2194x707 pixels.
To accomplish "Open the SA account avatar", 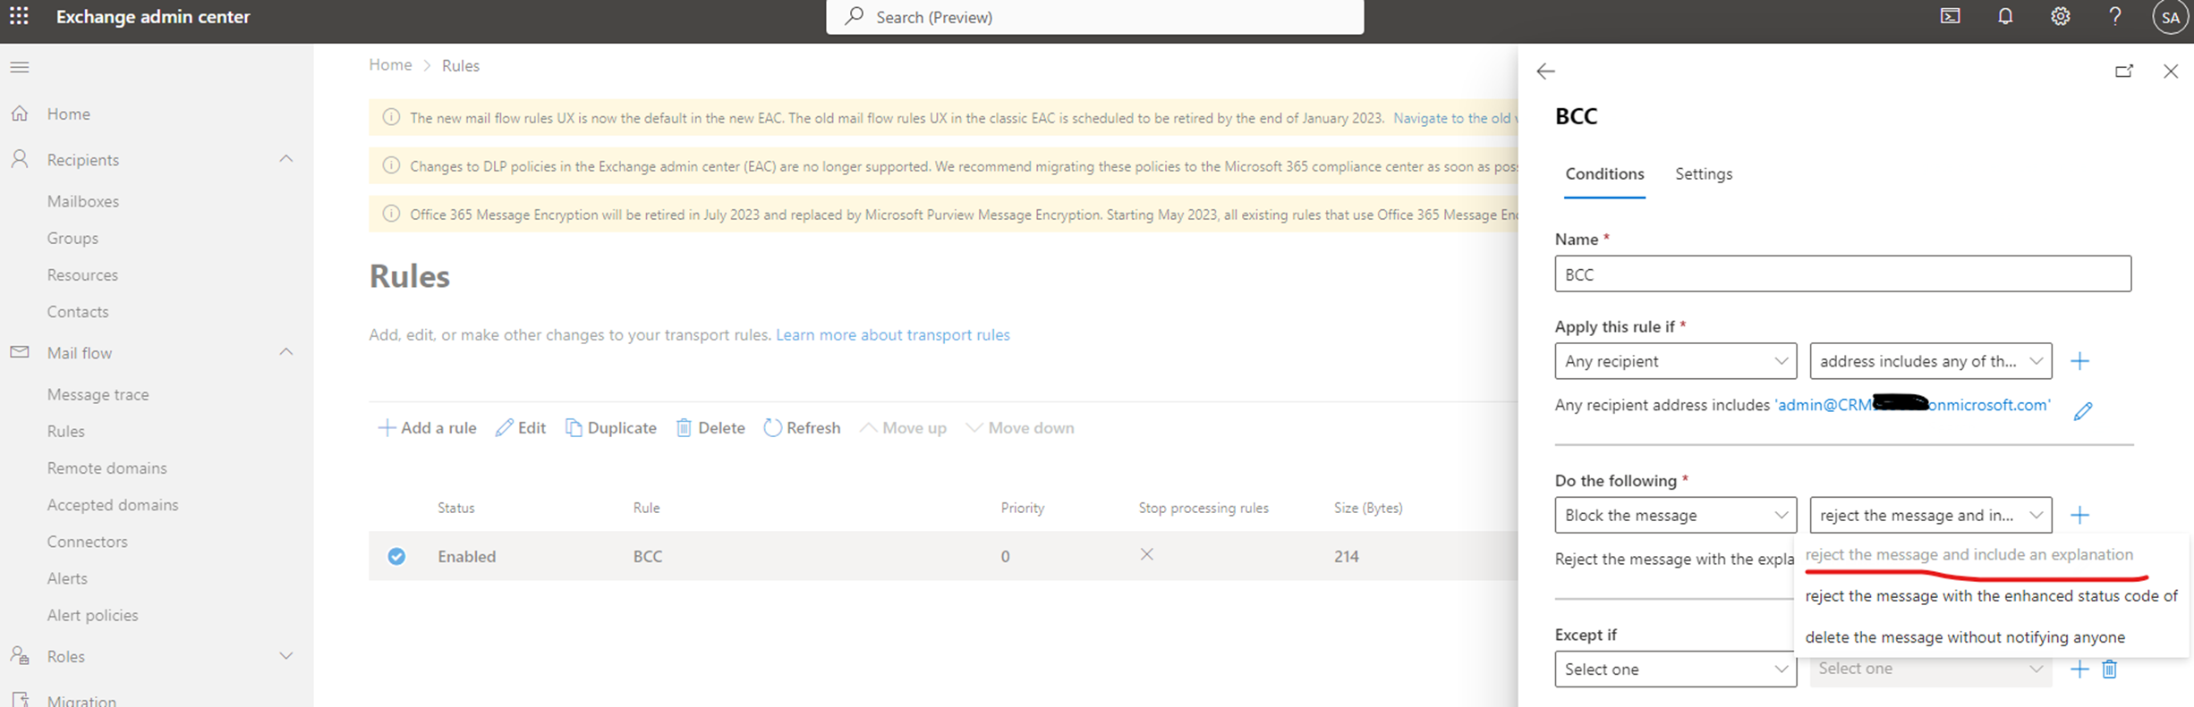I will point(2170,17).
